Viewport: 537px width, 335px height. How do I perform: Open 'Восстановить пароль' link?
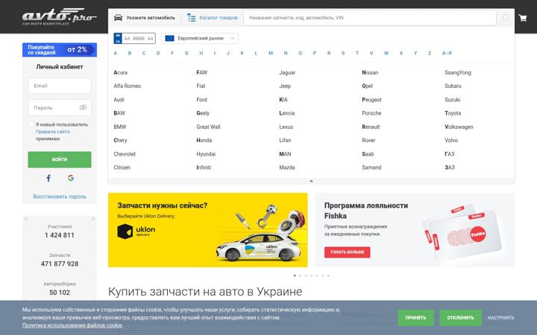[60, 197]
